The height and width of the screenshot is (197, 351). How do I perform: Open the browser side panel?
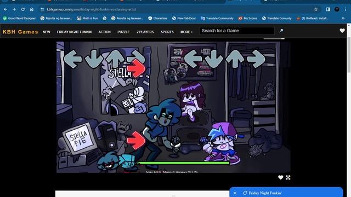[328, 9]
